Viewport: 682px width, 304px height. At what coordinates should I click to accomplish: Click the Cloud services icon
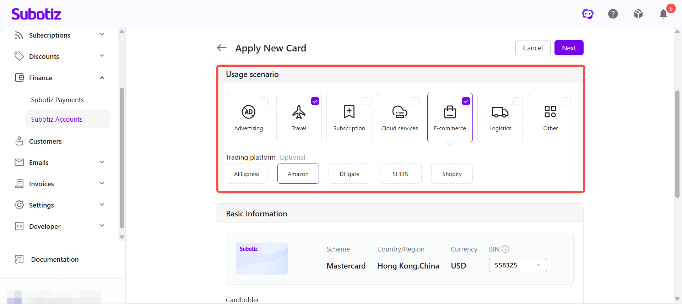click(x=400, y=112)
